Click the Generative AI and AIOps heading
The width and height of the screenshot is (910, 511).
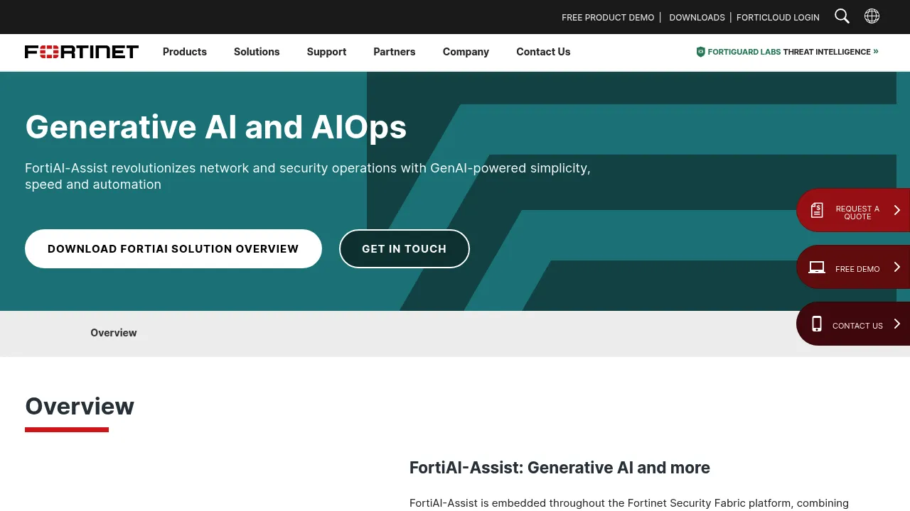[x=216, y=127]
